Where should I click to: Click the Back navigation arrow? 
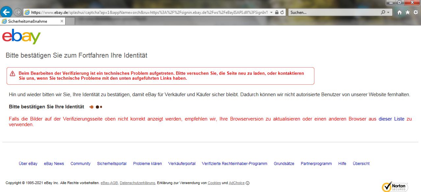click(x=6, y=12)
